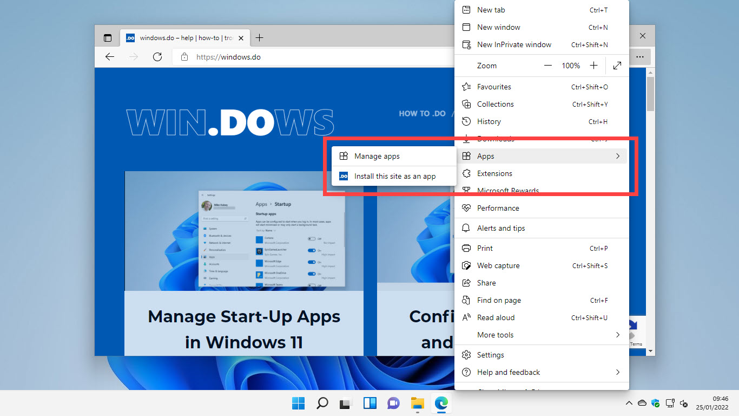
Task: Close the windows.do browser tab
Action: coord(241,38)
